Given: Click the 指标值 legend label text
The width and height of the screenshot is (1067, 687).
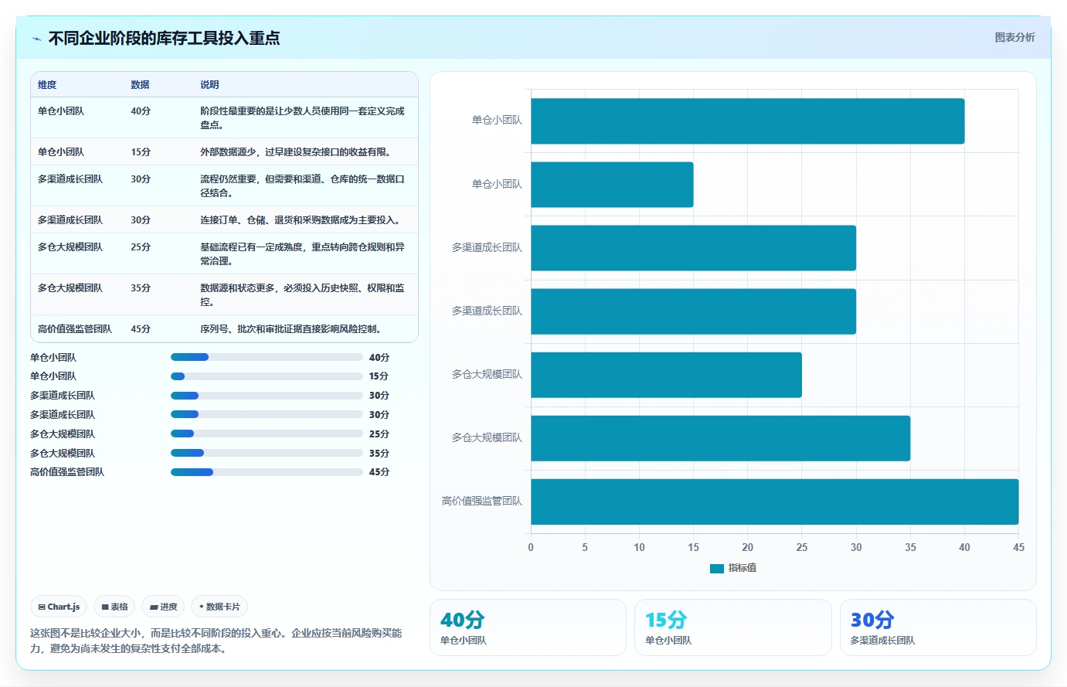Looking at the screenshot, I should coord(742,568).
